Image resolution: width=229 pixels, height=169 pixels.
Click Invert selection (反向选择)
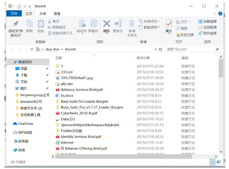tap(208, 33)
